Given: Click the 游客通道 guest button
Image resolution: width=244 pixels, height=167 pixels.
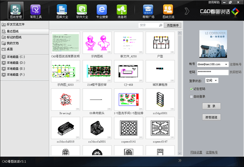Looking at the screenshot, I should pyautogui.click(x=211, y=117).
